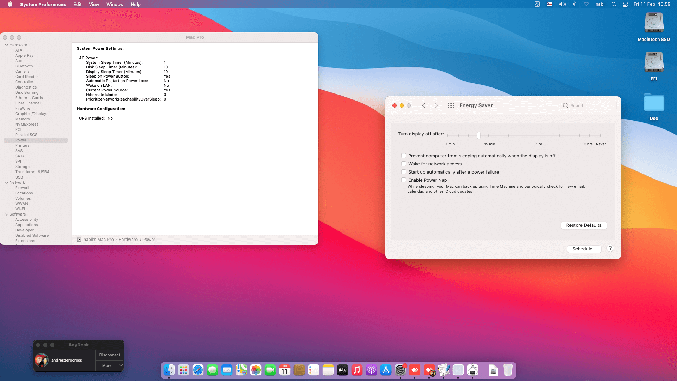Click Restore Defaults in Energy Saver
The image size is (677, 381).
(x=584, y=225)
